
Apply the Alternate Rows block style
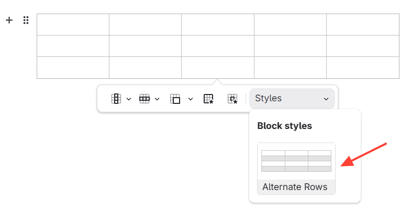(296, 161)
